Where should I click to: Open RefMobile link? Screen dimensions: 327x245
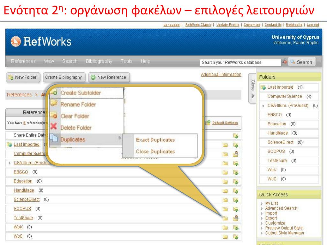pyautogui.click(x=294, y=25)
